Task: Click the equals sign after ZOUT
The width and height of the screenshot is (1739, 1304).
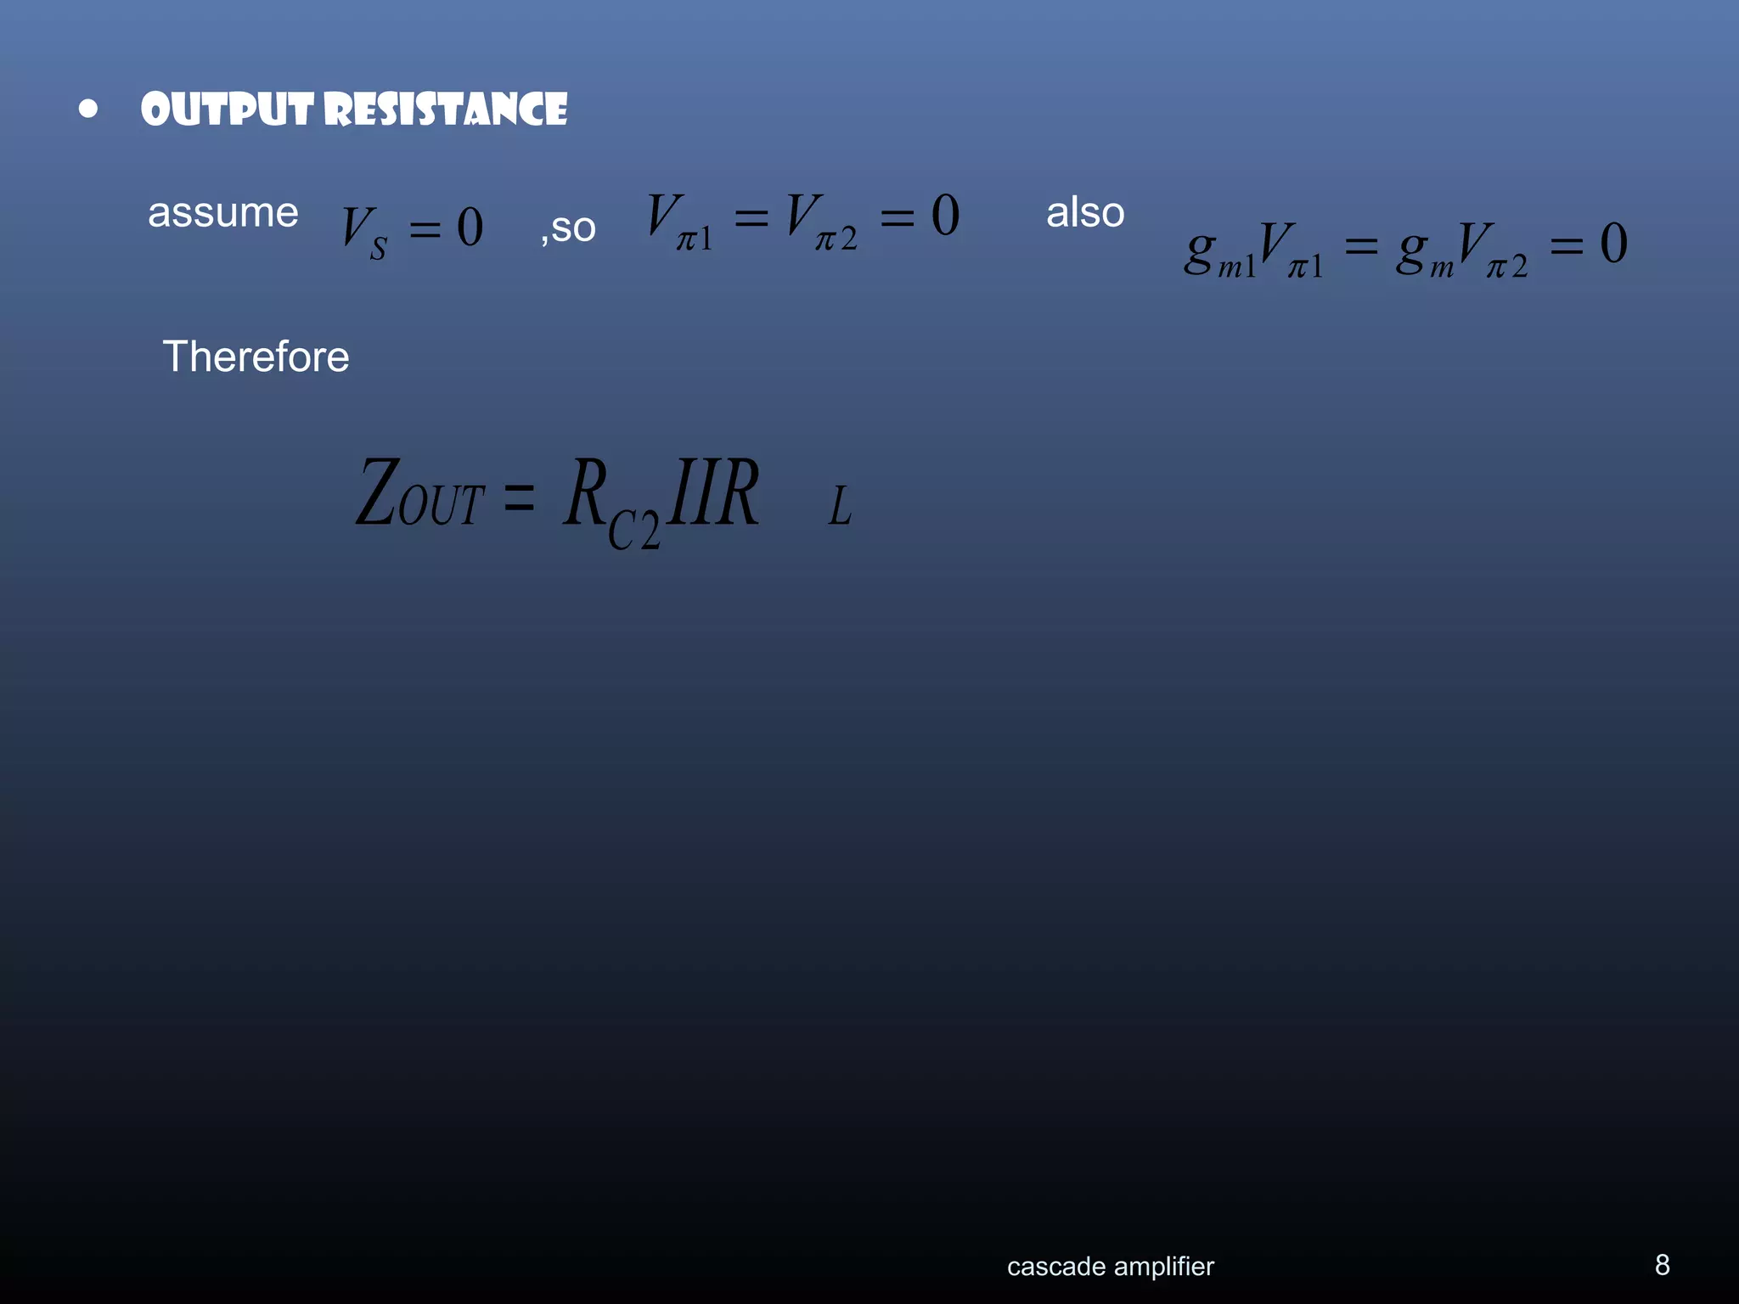Action: (x=519, y=497)
